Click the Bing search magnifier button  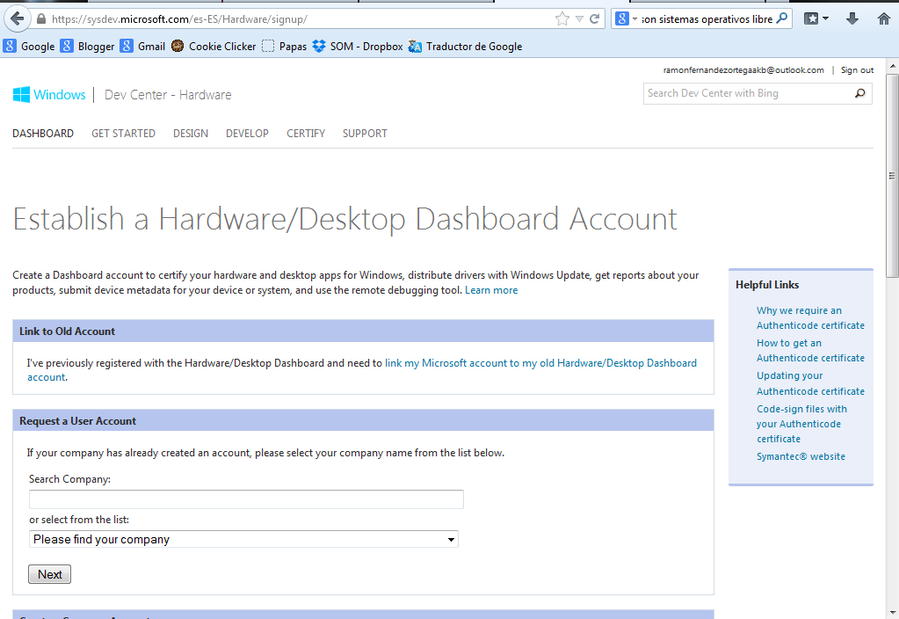[x=860, y=93]
